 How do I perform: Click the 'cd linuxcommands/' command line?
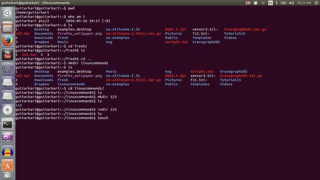[x=59, y=88]
